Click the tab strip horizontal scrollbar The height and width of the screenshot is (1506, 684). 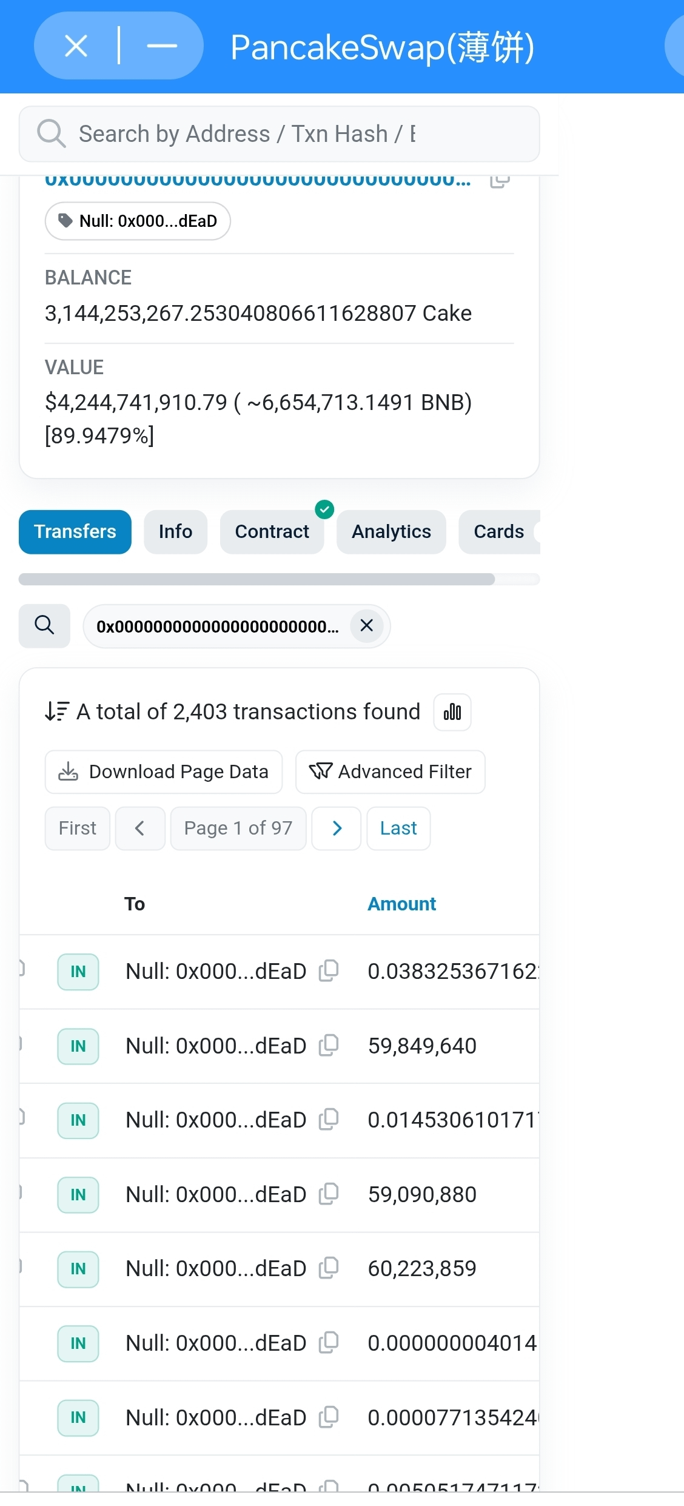click(x=256, y=579)
